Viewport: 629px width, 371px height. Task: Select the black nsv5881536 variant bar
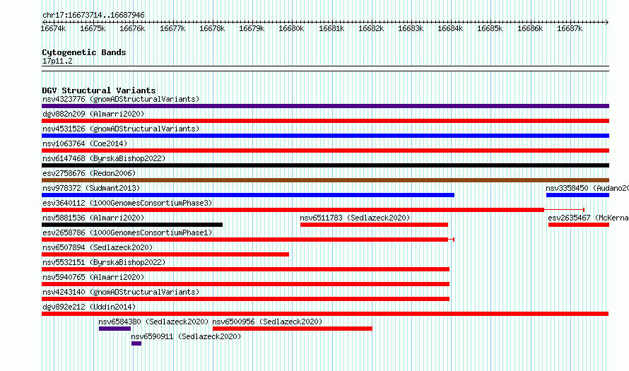[x=132, y=225]
